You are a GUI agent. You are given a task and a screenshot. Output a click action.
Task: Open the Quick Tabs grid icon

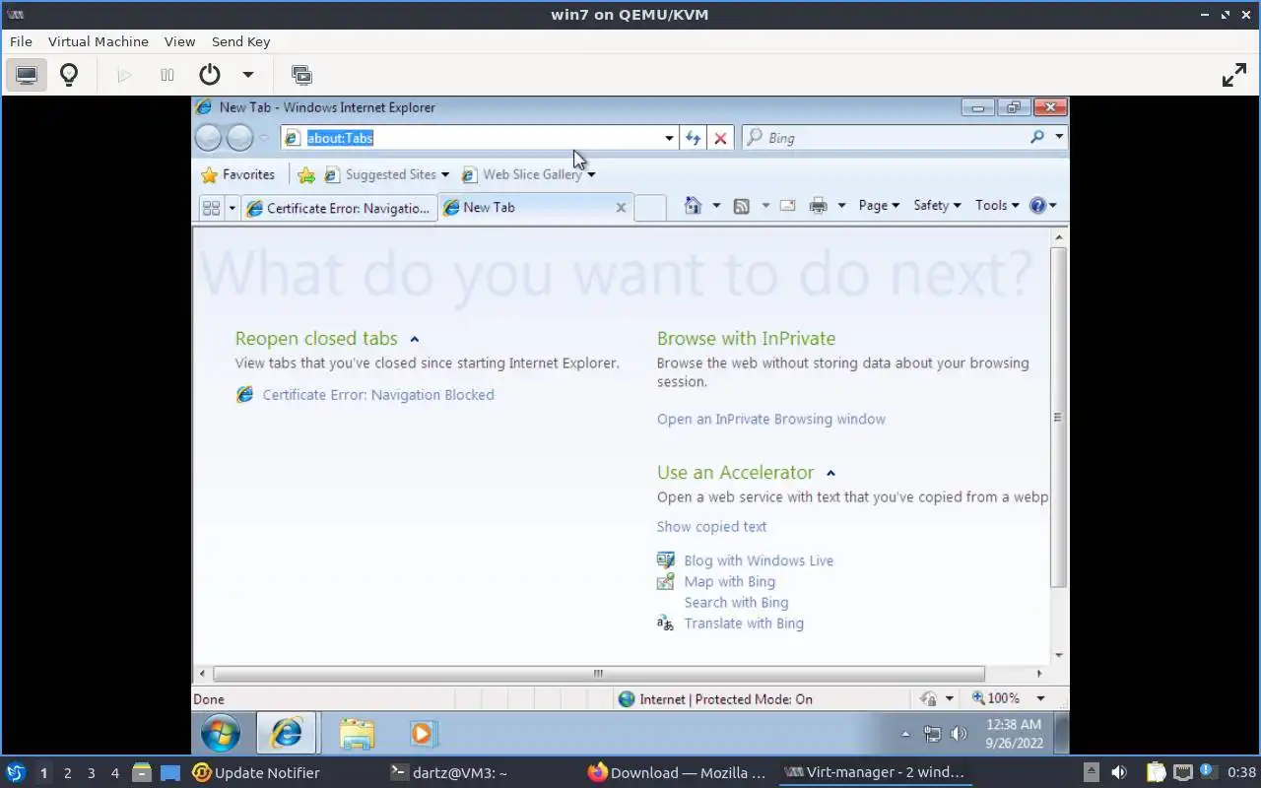pyautogui.click(x=211, y=208)
